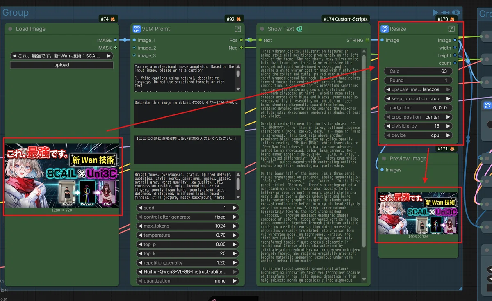
Task: Click the Resize count output port
Action: pyautogui.click(x=455, y=63)
